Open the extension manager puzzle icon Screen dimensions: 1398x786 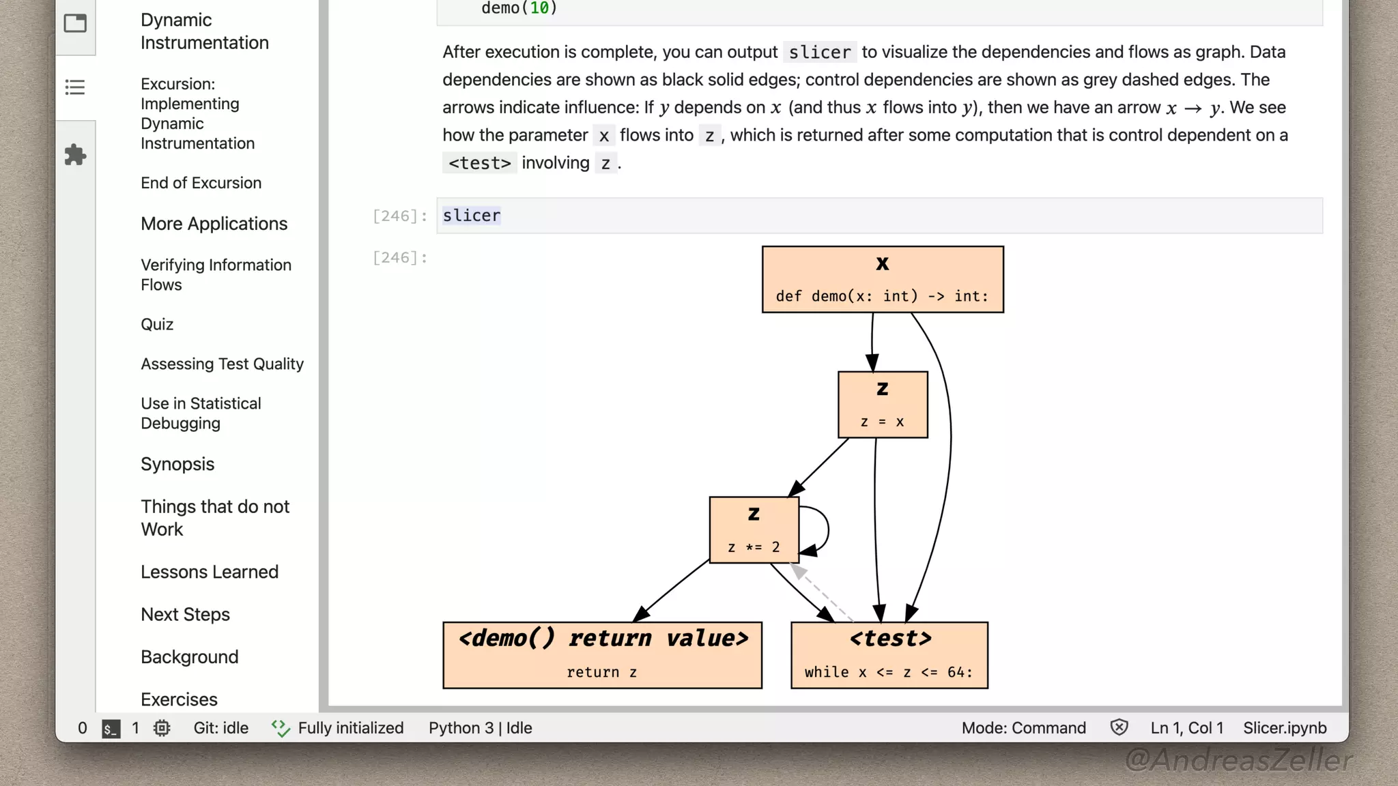(75, 155)
